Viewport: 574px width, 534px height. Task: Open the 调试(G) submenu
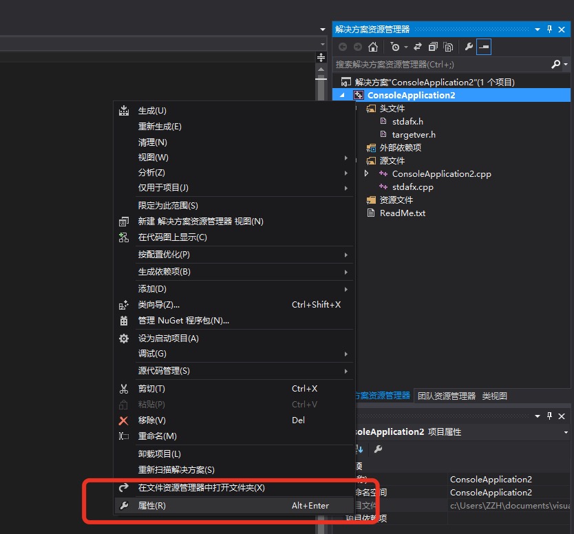(x=233, y=354)
